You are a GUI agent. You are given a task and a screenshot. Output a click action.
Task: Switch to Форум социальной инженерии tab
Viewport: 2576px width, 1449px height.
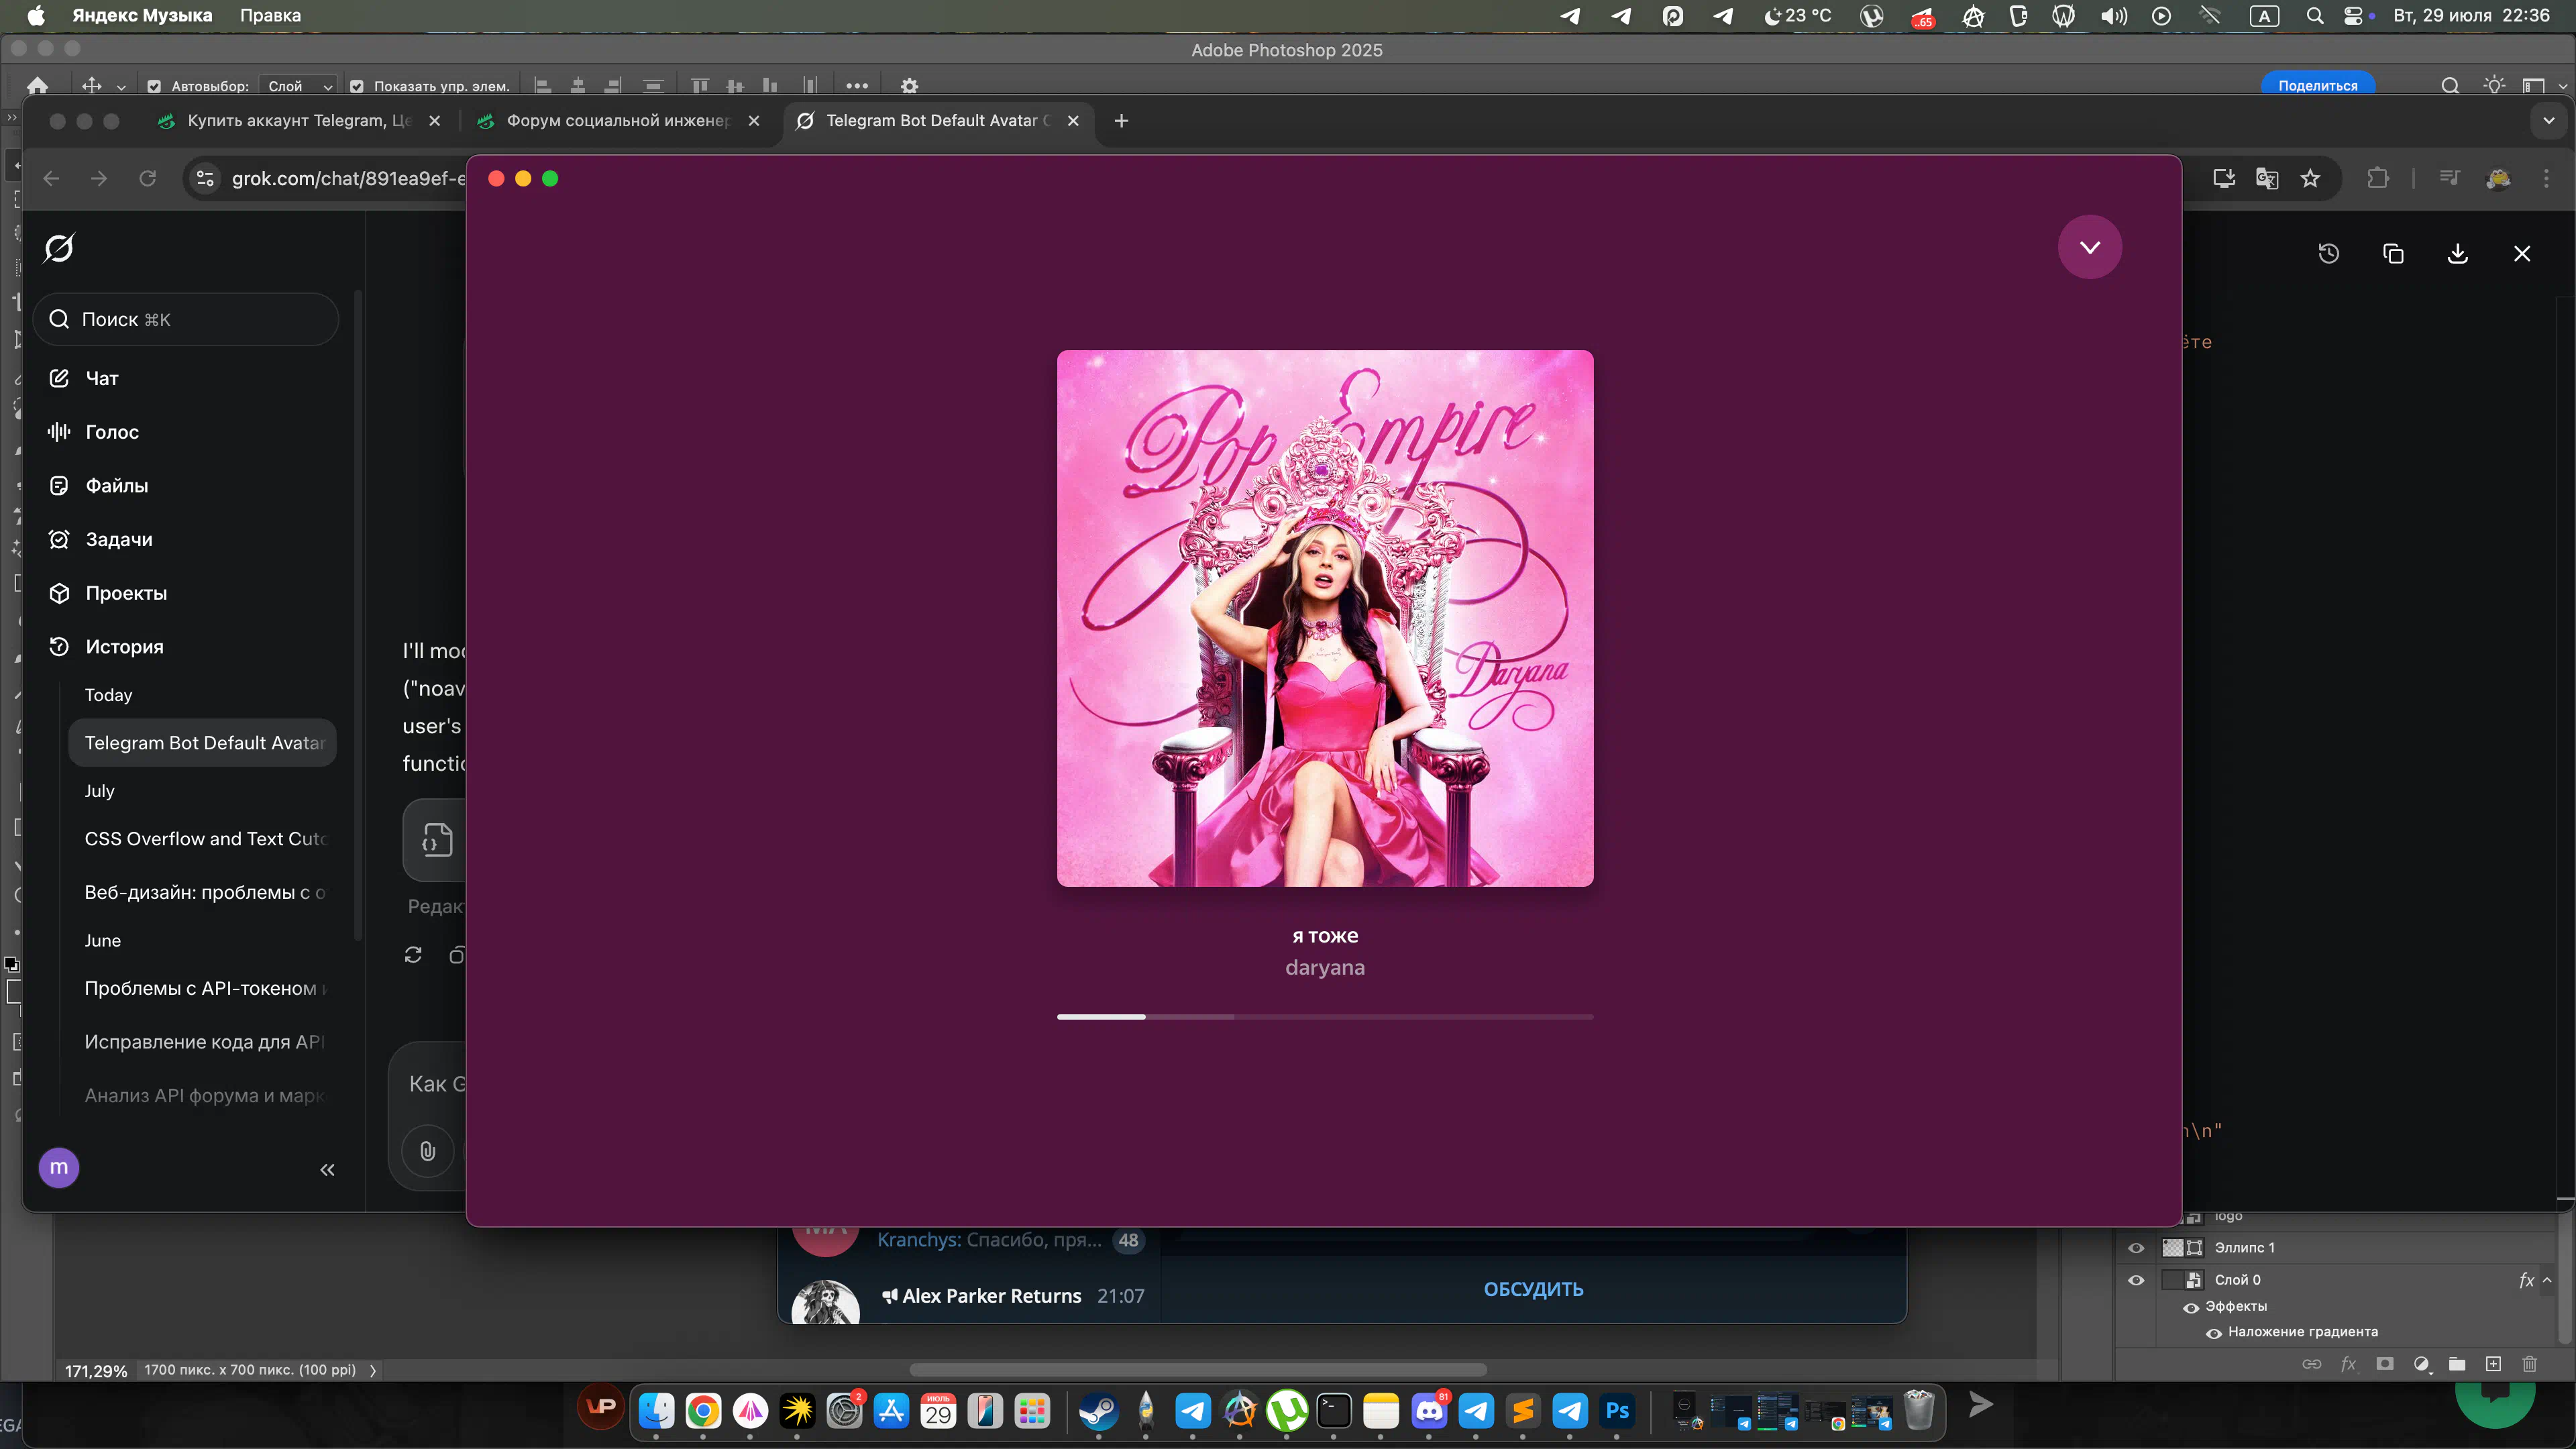click(617, 121)
